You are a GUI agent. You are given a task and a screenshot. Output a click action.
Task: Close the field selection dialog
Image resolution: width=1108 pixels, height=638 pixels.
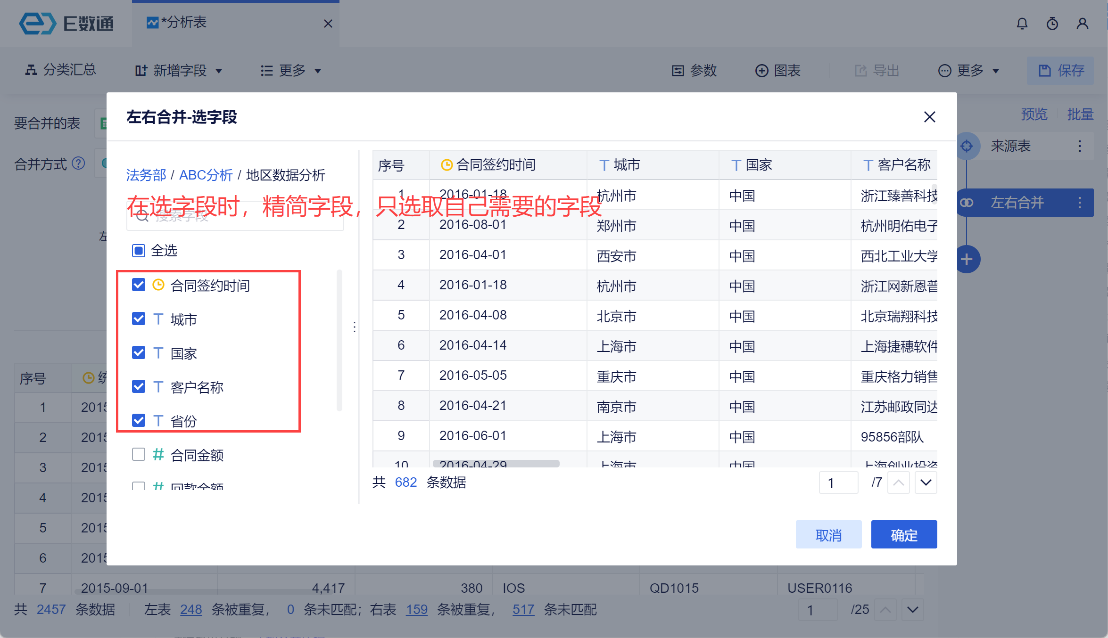(x=929, y=117)
